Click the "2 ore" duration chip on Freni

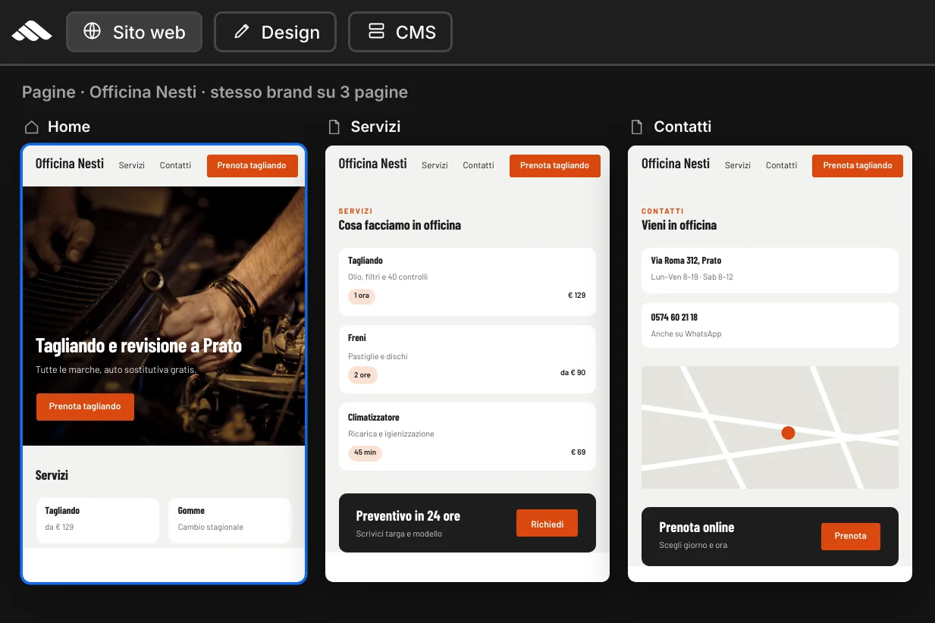[x=362, y=375]
